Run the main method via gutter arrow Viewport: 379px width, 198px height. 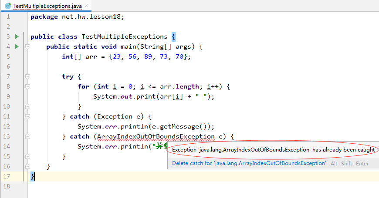17,46
